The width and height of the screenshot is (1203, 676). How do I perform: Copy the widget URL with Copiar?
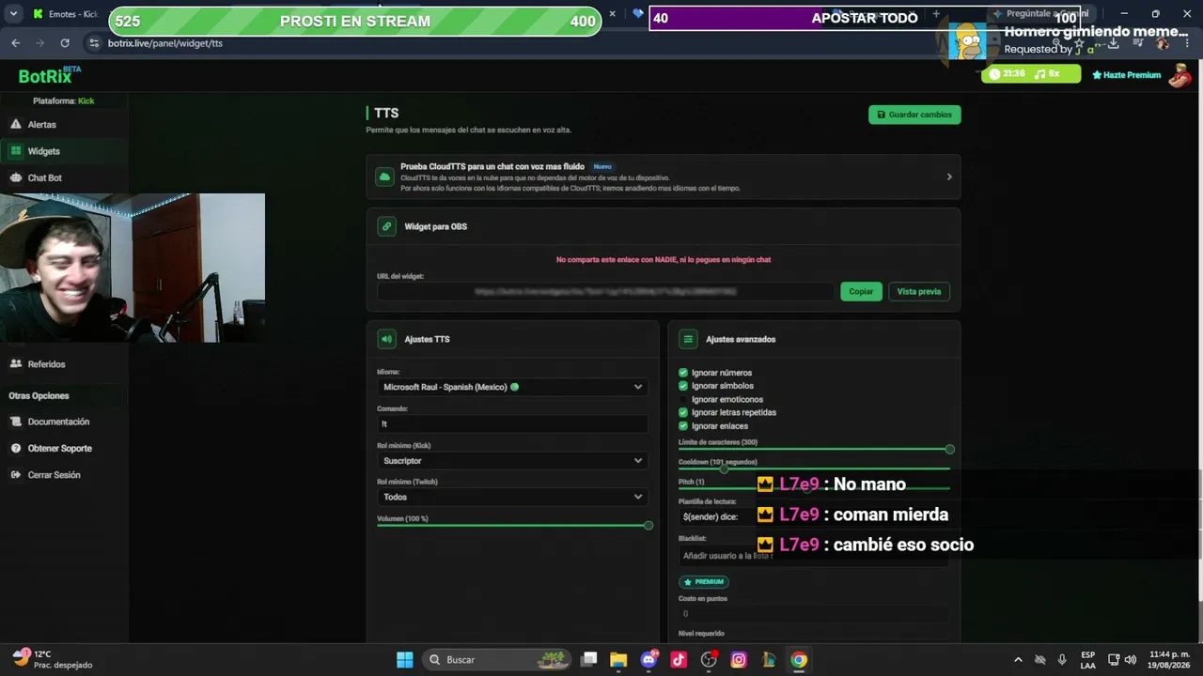[861, 292]
